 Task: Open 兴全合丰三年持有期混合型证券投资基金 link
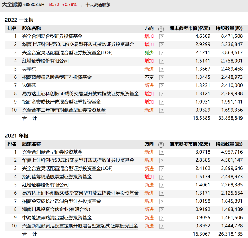[x=64, y=110]
